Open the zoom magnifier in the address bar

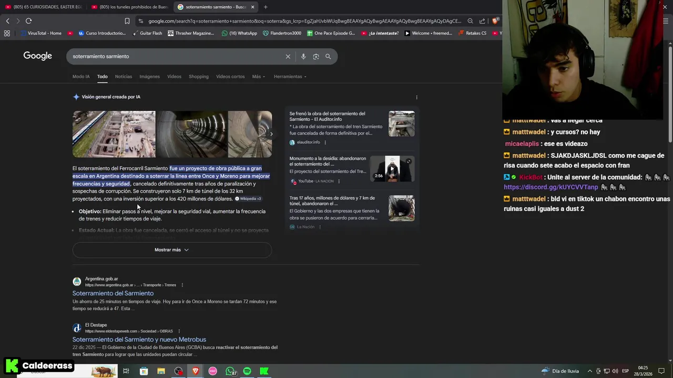click(x=470, y=21)
